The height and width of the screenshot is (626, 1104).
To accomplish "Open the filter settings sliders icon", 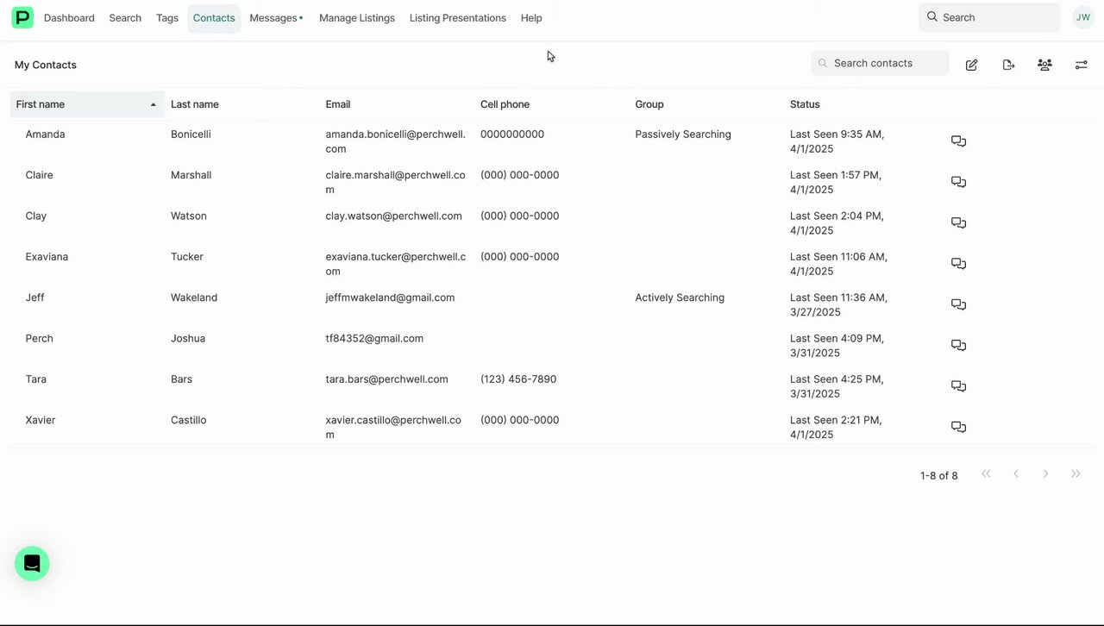I will tap(1081, 65).
